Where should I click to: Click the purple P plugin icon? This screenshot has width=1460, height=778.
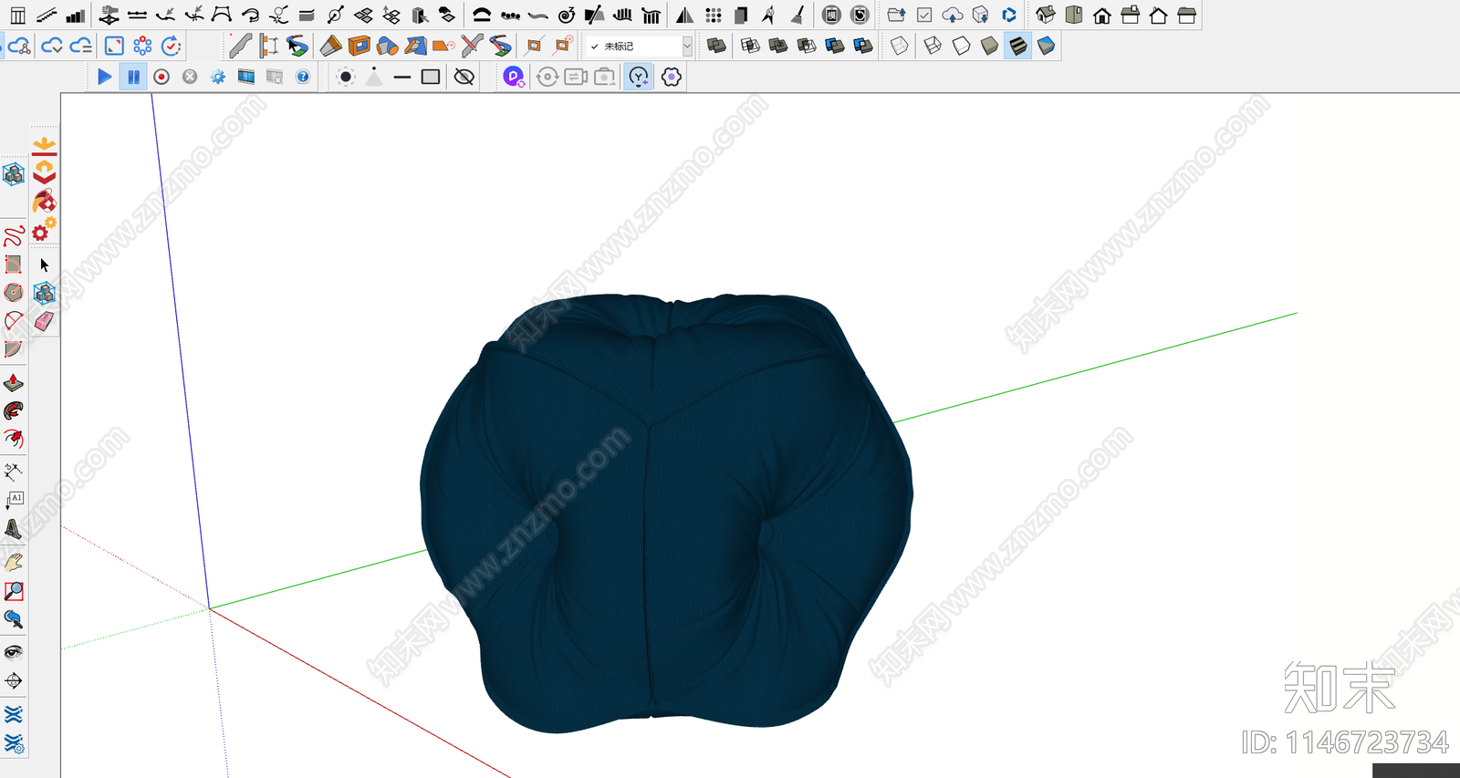coord(514,78)
